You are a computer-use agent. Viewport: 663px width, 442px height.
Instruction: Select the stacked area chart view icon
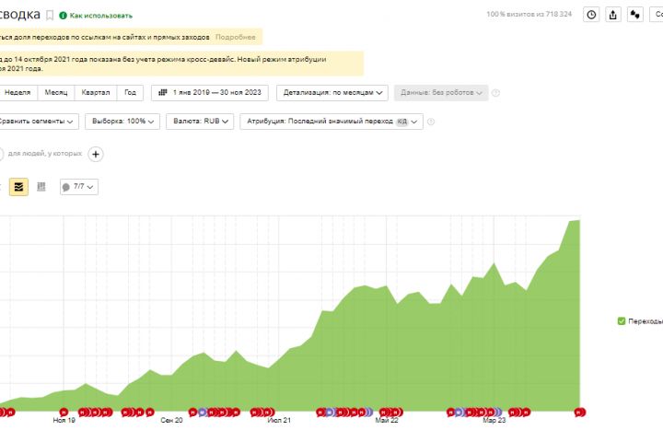19,187
